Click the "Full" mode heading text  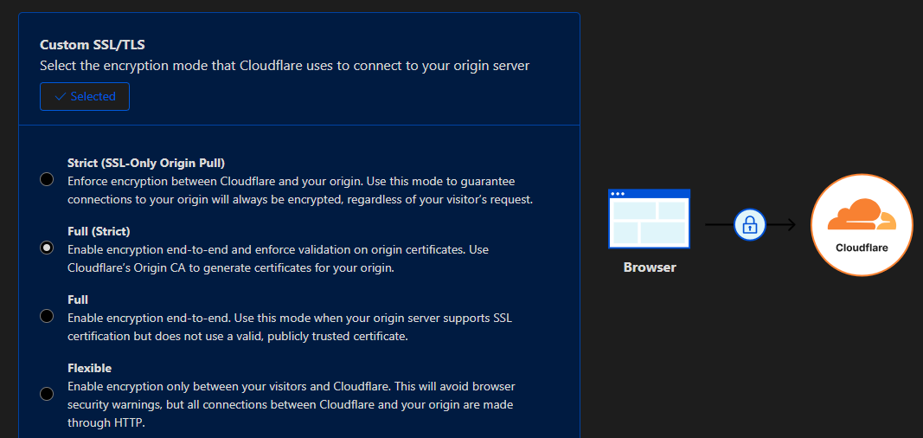point(78,299)
